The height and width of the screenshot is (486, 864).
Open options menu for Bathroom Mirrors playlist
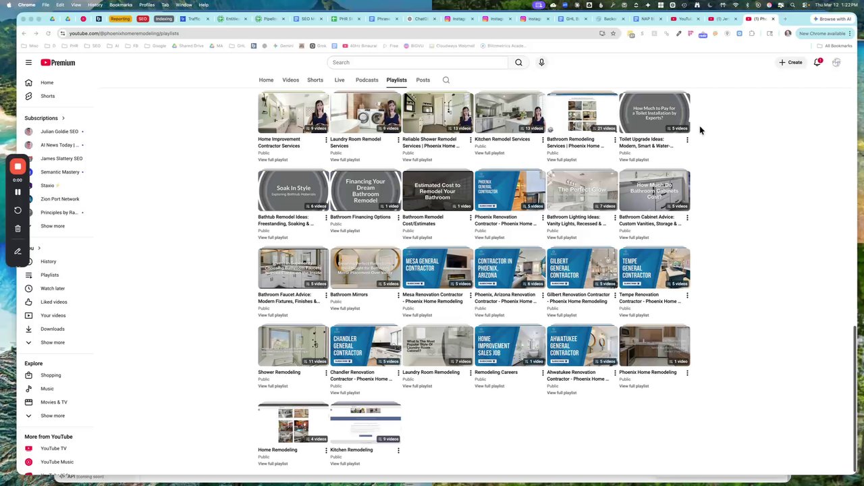click(x=398, y=295)
